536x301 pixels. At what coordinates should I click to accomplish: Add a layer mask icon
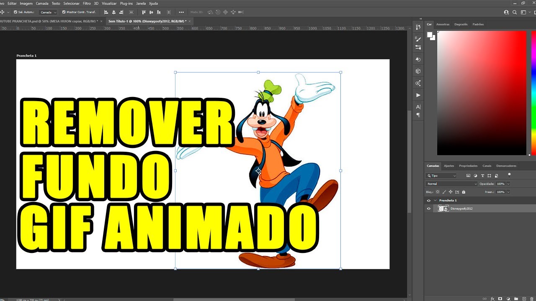pyautogui.click(x=500, y=299)
